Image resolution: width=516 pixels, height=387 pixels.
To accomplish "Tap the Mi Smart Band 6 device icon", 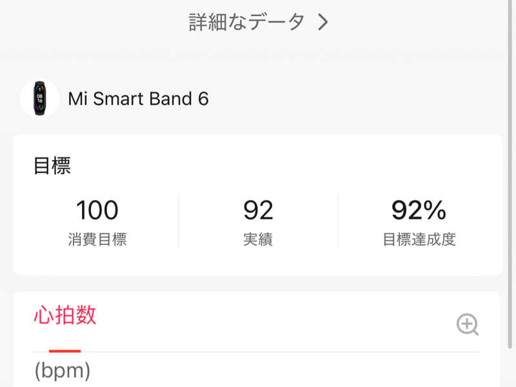I will [39, 99].
